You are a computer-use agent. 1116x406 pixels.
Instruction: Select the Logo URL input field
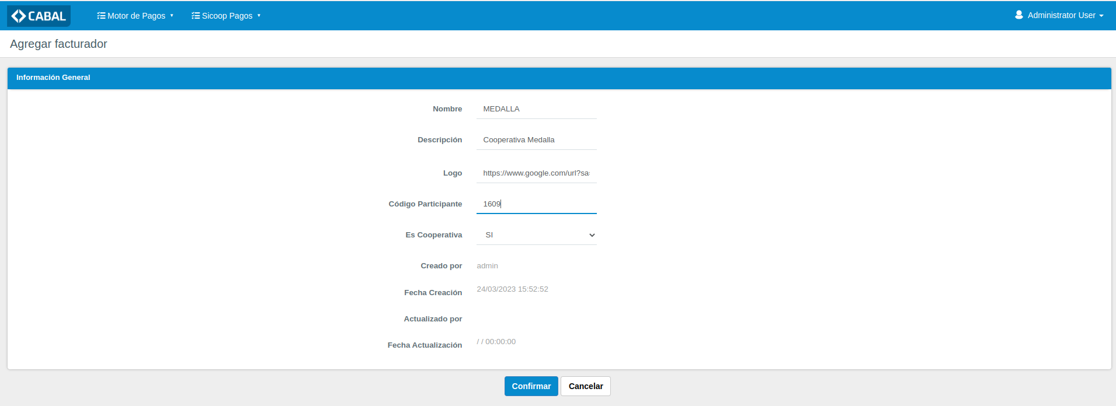pos(536,173)
